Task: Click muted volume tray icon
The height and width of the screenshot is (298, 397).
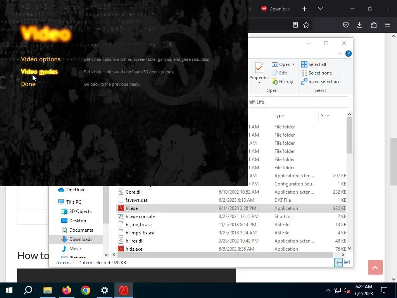Action: 347,290
